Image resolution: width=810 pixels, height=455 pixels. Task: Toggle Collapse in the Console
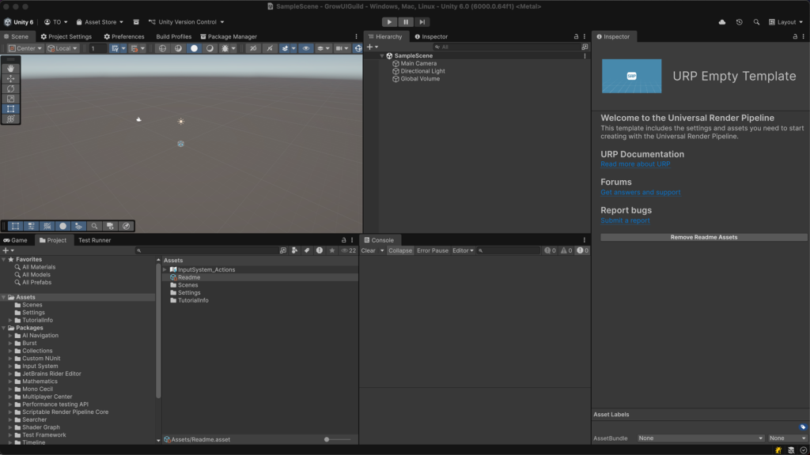pos(400,250)
